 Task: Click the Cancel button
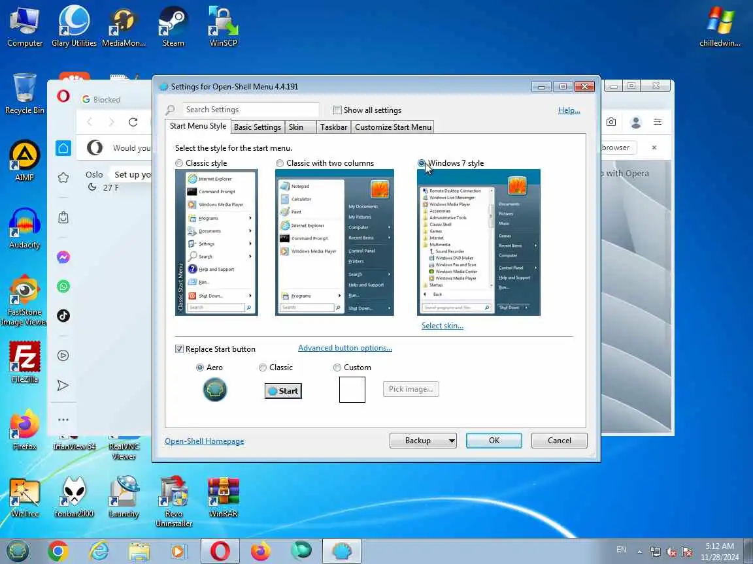[559, 440]
